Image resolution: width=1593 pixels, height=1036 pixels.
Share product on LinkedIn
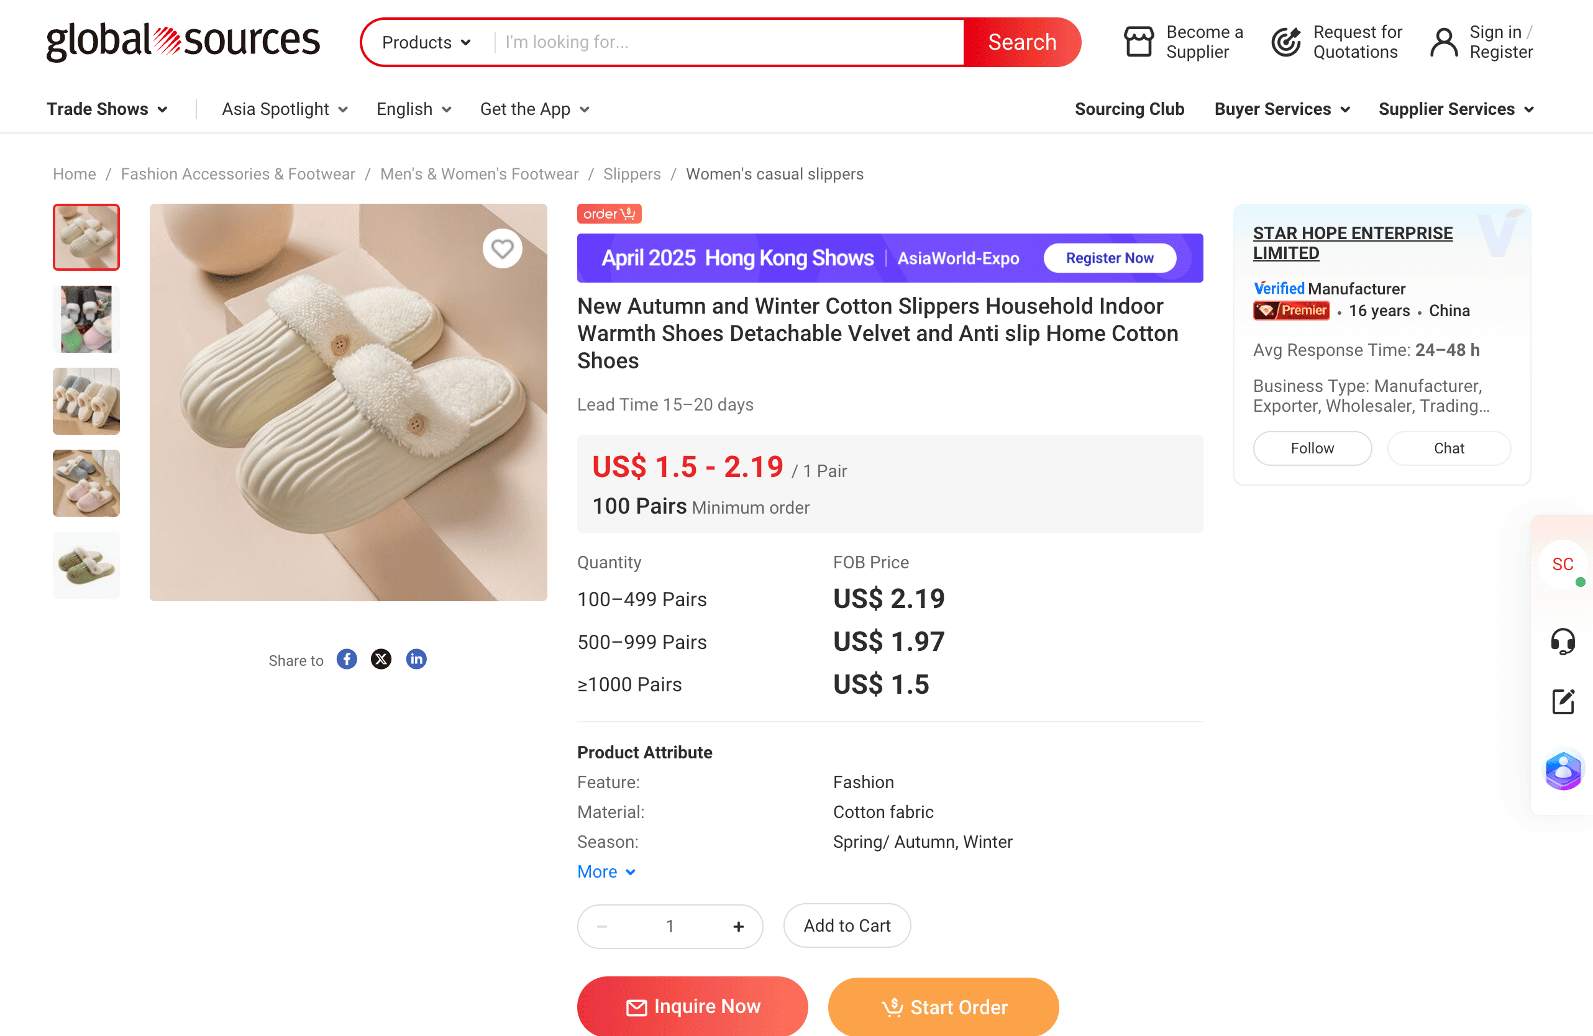pos(416,659)
